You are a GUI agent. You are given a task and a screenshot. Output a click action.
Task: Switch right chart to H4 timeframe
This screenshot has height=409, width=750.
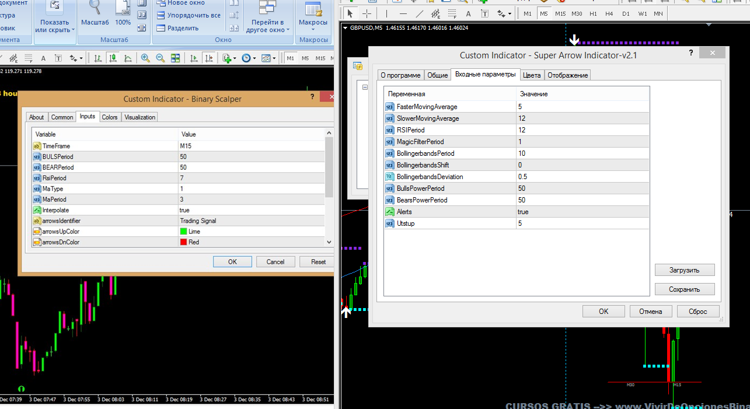coord(609,13)
